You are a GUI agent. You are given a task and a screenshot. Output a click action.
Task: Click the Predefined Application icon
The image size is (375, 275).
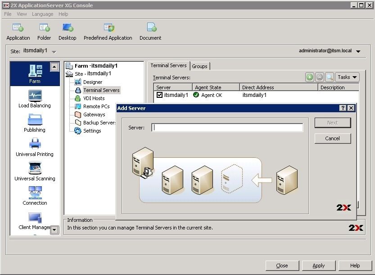109,28
